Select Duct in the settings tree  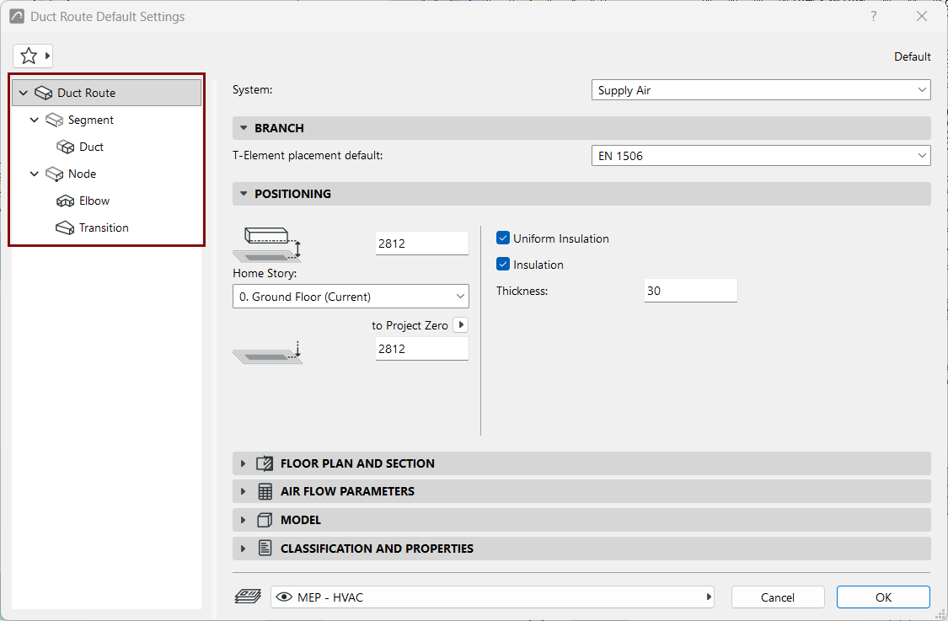tap(91, 147)
